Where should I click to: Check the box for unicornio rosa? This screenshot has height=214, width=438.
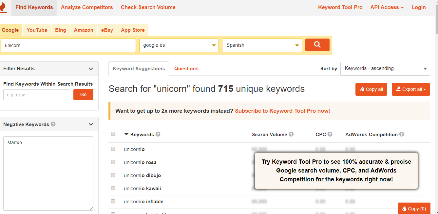point(113,162)
